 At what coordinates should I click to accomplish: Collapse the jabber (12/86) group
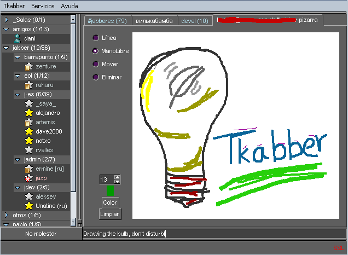tap(6, 48)
